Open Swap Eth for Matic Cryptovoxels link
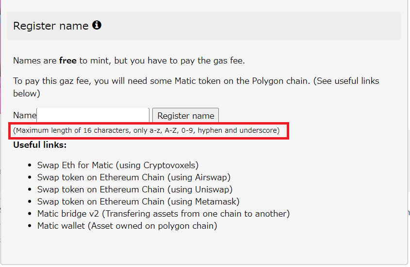This screenshot has height=267, width=410. (x=118, y=165)
